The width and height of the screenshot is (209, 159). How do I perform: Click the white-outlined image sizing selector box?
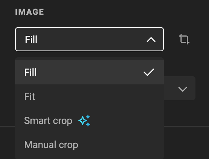(x=89, y=39)
